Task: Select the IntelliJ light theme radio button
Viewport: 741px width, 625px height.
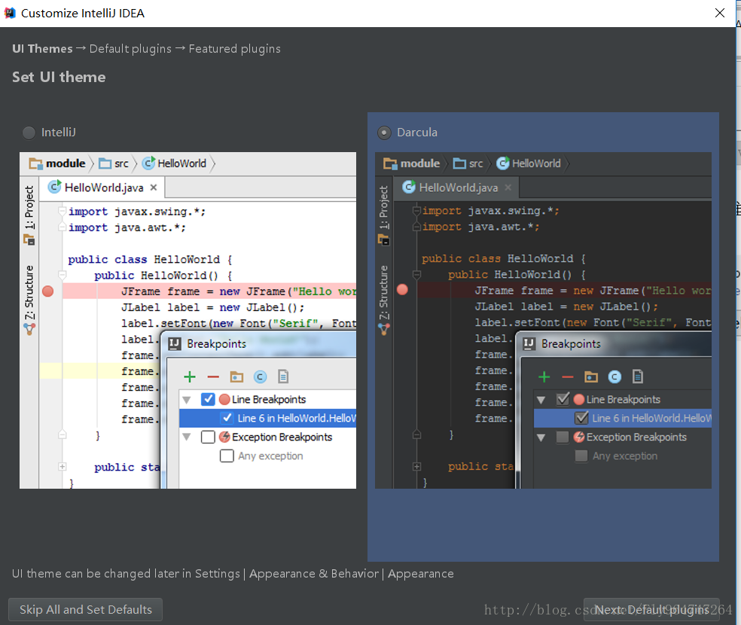Action: click(29, 133)
